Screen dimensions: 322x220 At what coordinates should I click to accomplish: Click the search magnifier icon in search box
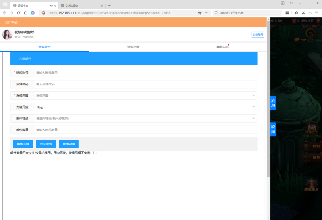(217, 13)
